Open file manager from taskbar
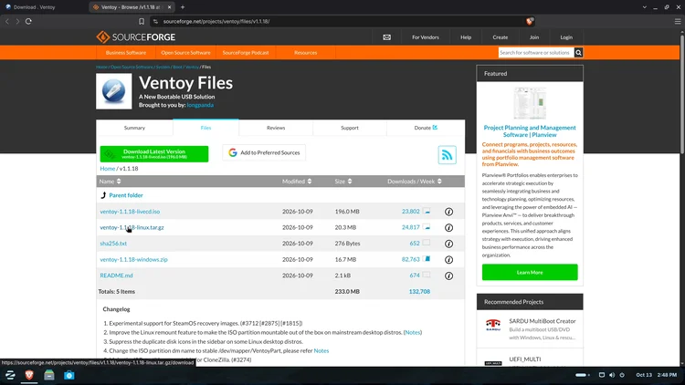 [49, 375]
